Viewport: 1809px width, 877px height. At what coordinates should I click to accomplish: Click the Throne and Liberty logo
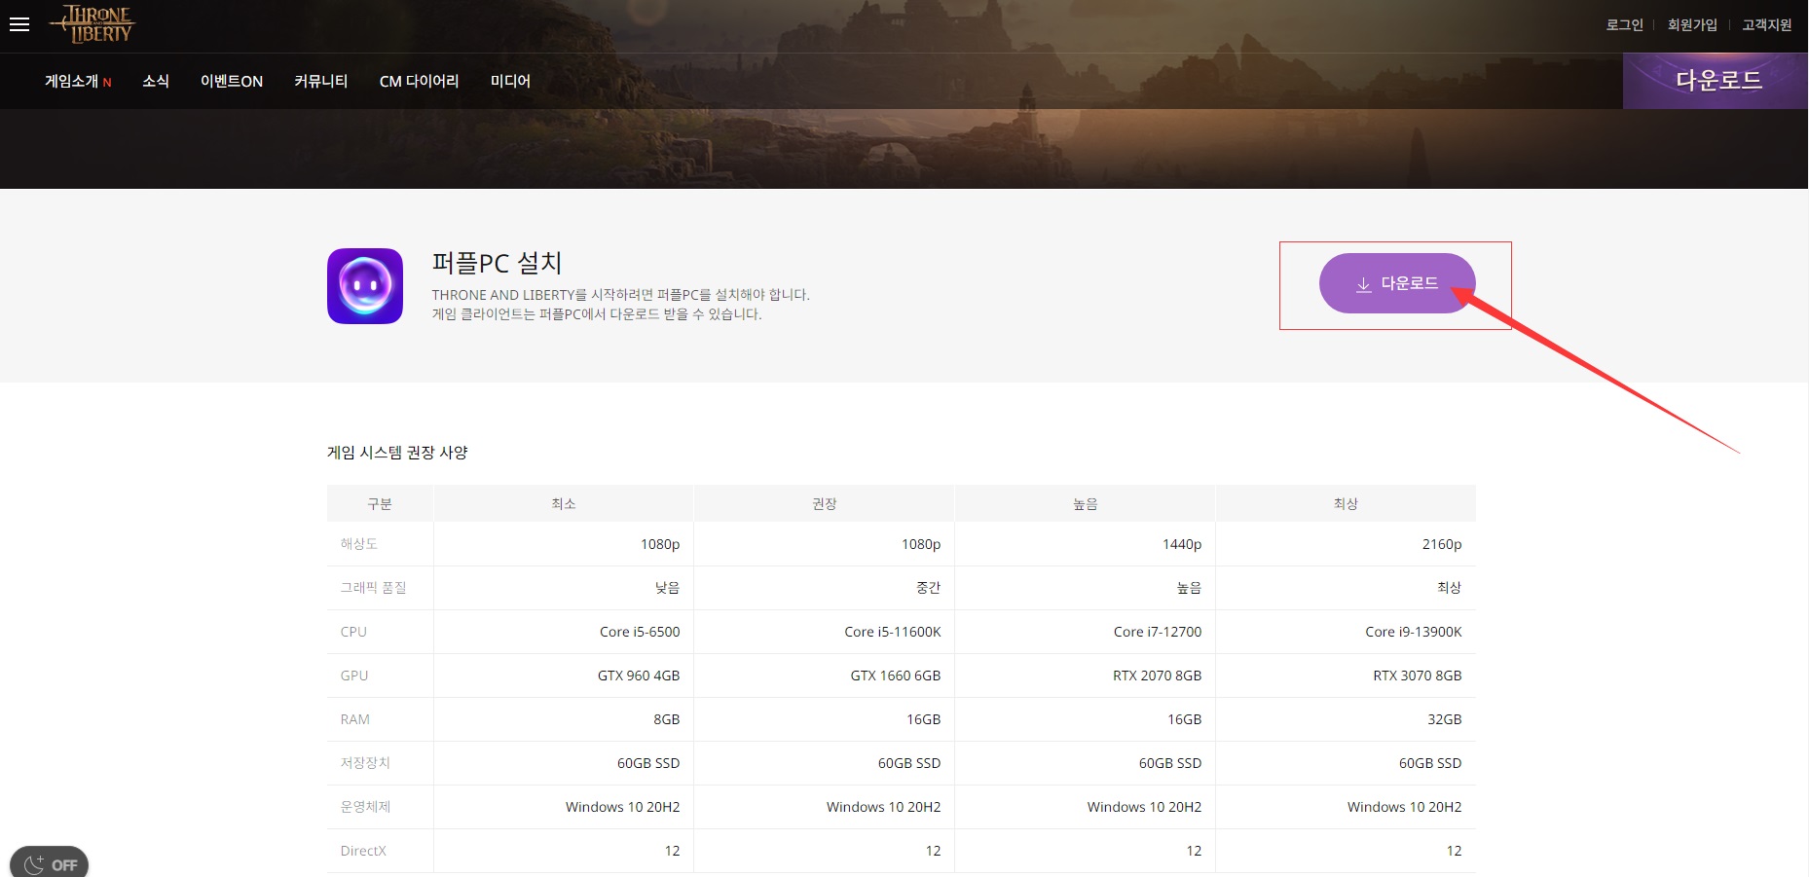pyautogui.click(x=93, y=24)
